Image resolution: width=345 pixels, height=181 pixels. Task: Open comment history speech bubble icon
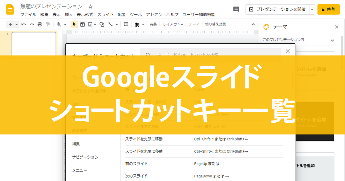(236, 9)
